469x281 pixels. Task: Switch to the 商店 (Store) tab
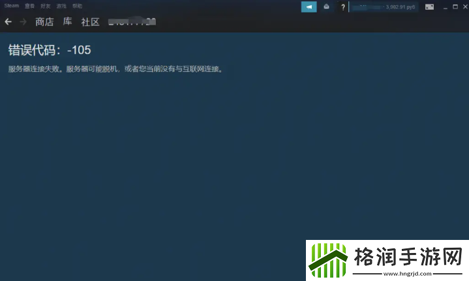[x=44, y=22]
